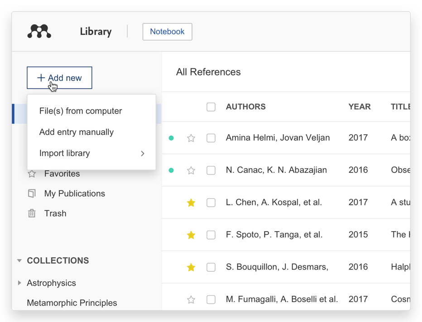Click the unread dot for N. Canac
Image resolution: width=422 pixels, height=322 pixels.
tap(171, 170)
